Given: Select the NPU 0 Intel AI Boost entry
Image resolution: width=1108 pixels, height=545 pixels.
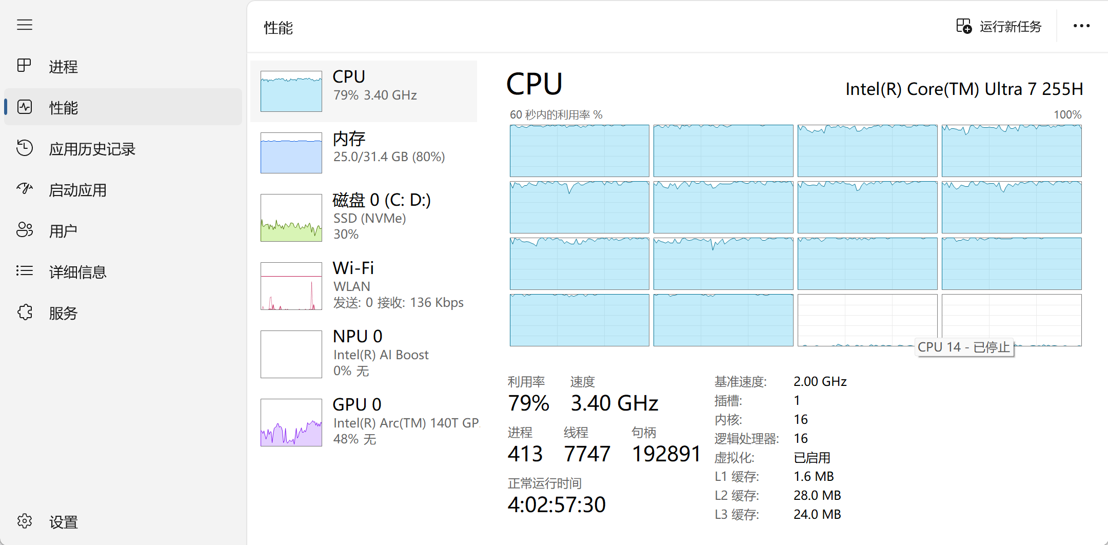Looking at the screenshot, I should 364,354.
